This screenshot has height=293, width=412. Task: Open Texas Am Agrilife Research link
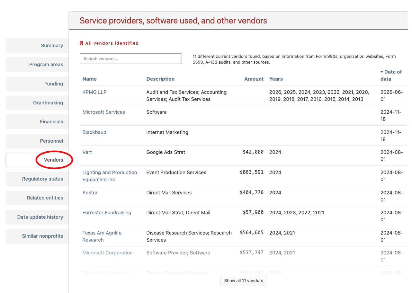[x=102, y=236]
